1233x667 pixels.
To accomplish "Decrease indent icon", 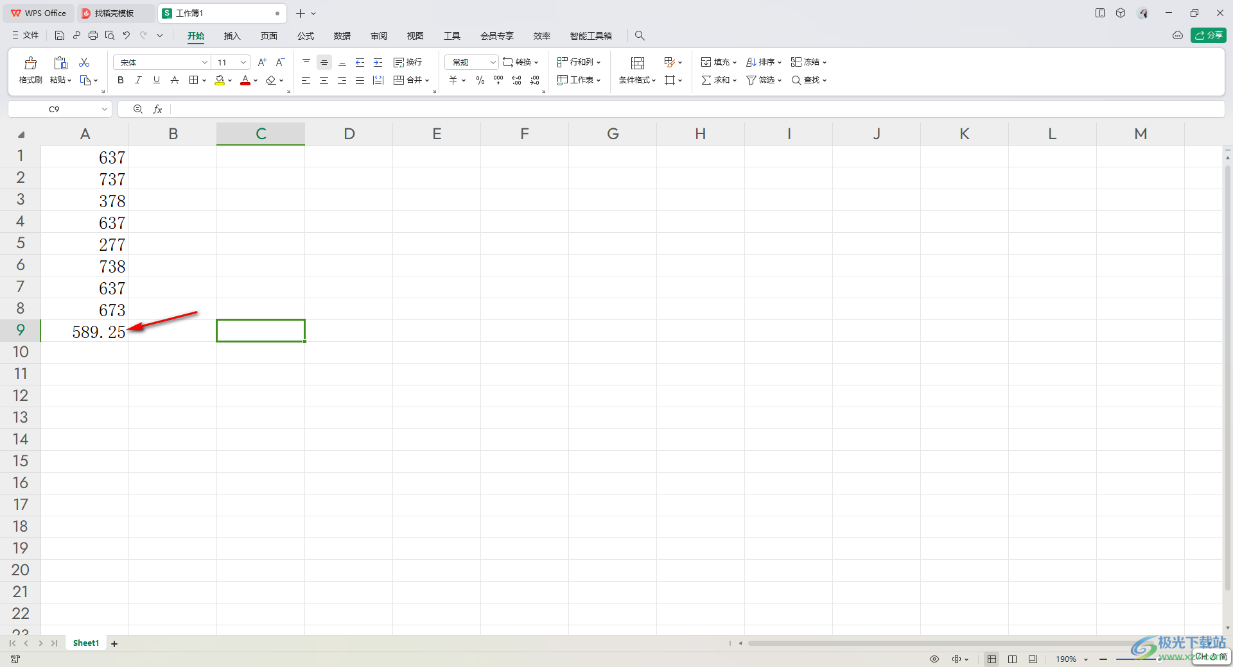I will 360,62.
